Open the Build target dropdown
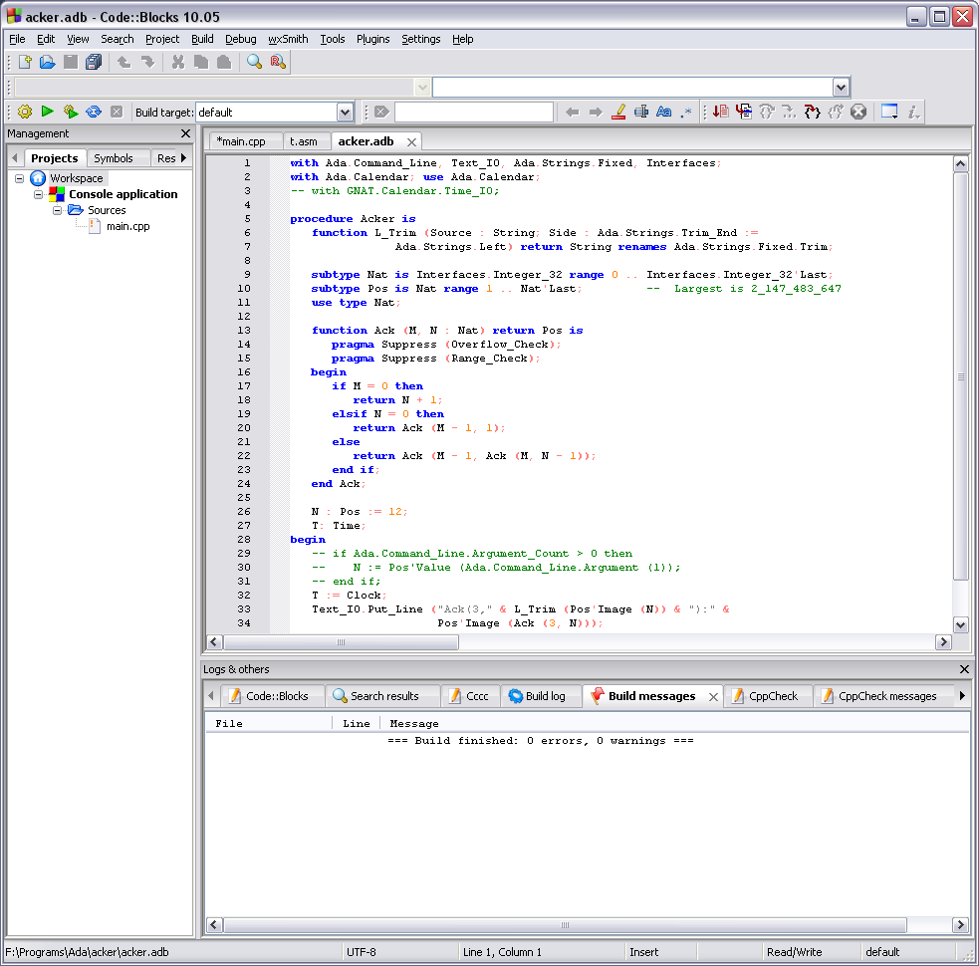The width and height of the screenshot is (979, 966). pos(345,113)
